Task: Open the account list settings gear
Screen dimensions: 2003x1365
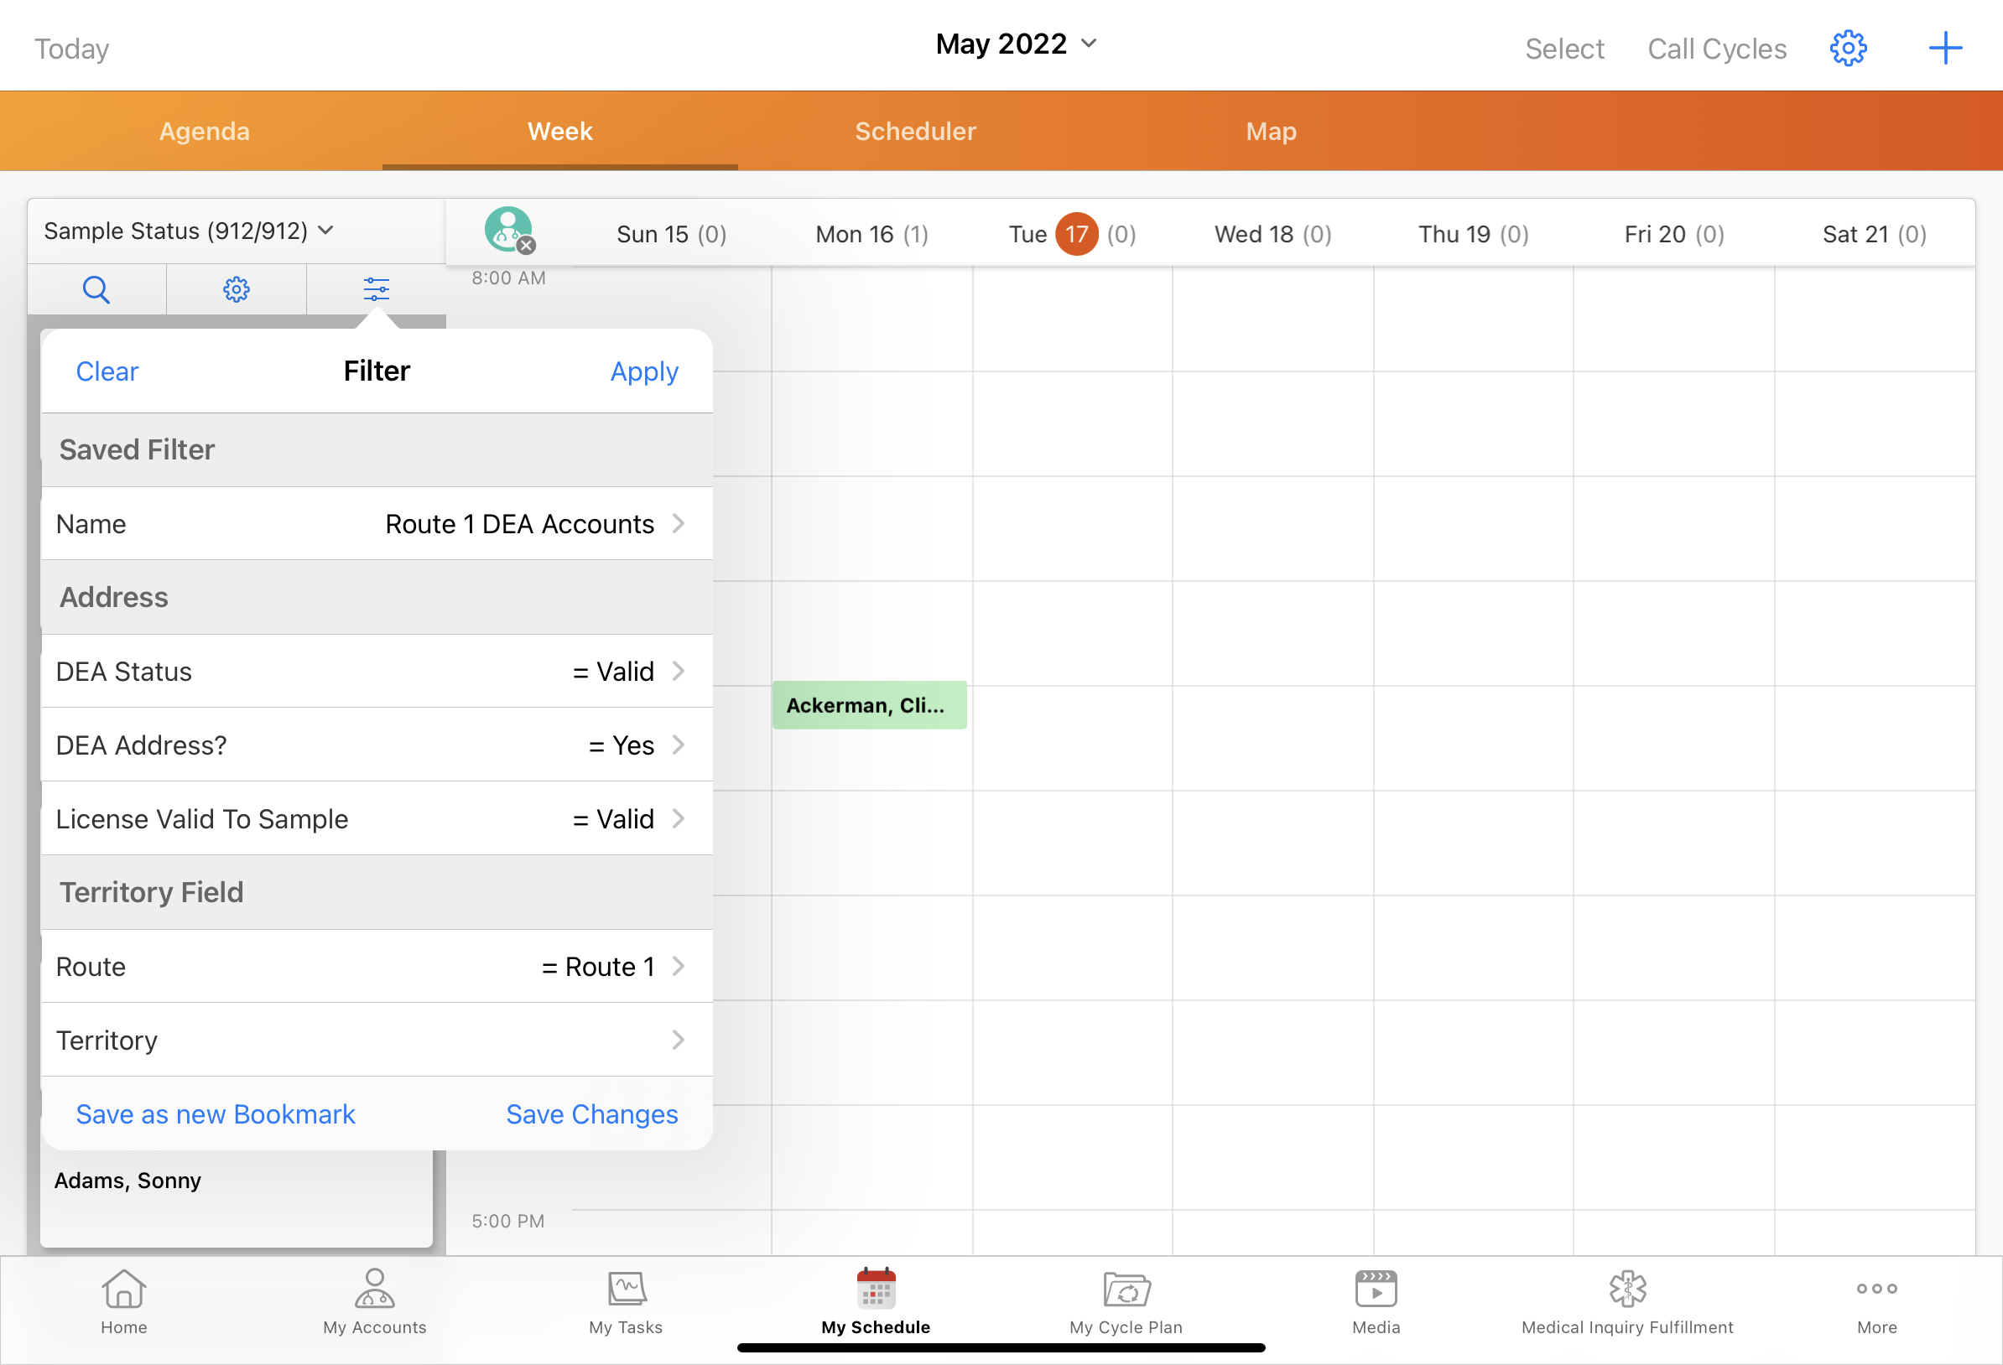Action: tap(237, 289)
